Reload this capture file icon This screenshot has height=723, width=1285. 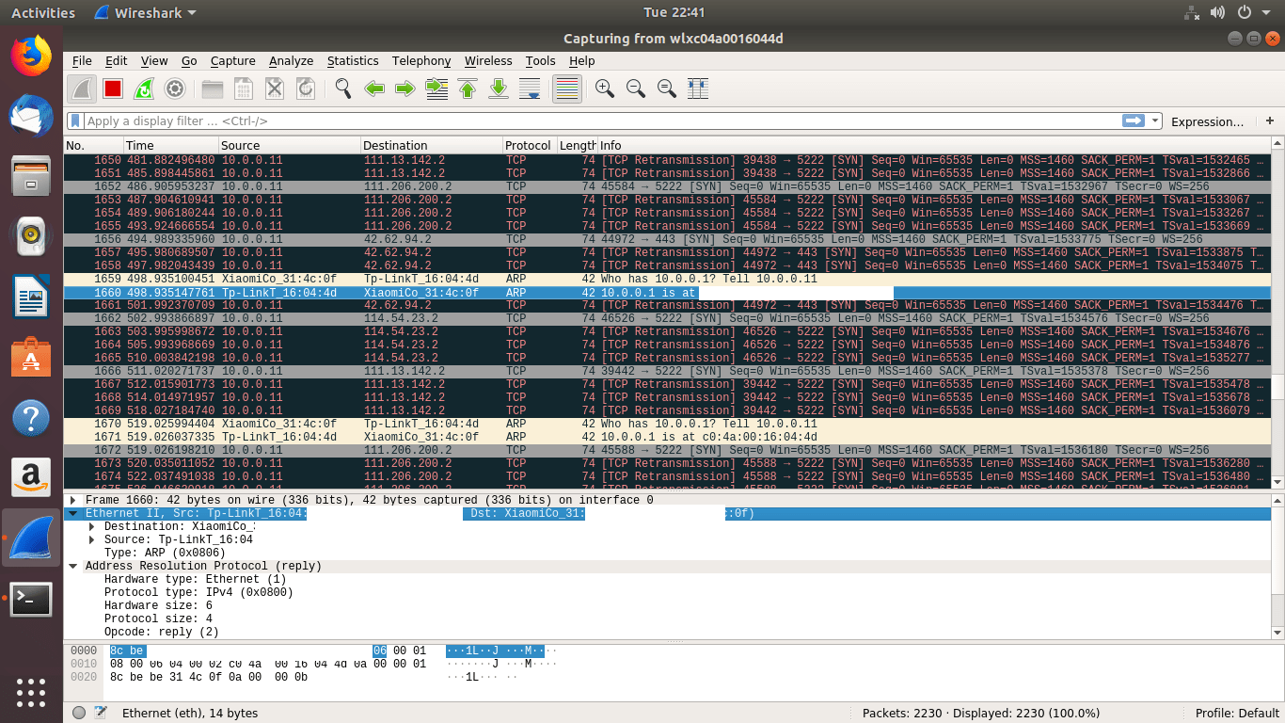[306, 88]
